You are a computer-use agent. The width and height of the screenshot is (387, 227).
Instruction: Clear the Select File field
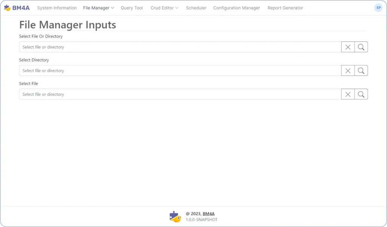(348, 94)
